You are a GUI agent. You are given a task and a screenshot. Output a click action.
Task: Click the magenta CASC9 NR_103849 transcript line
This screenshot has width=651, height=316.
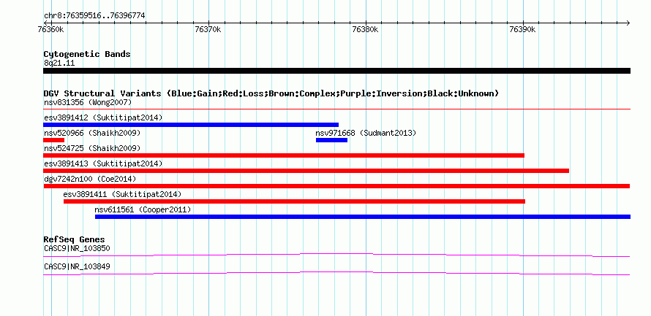[x=336, y=274]
